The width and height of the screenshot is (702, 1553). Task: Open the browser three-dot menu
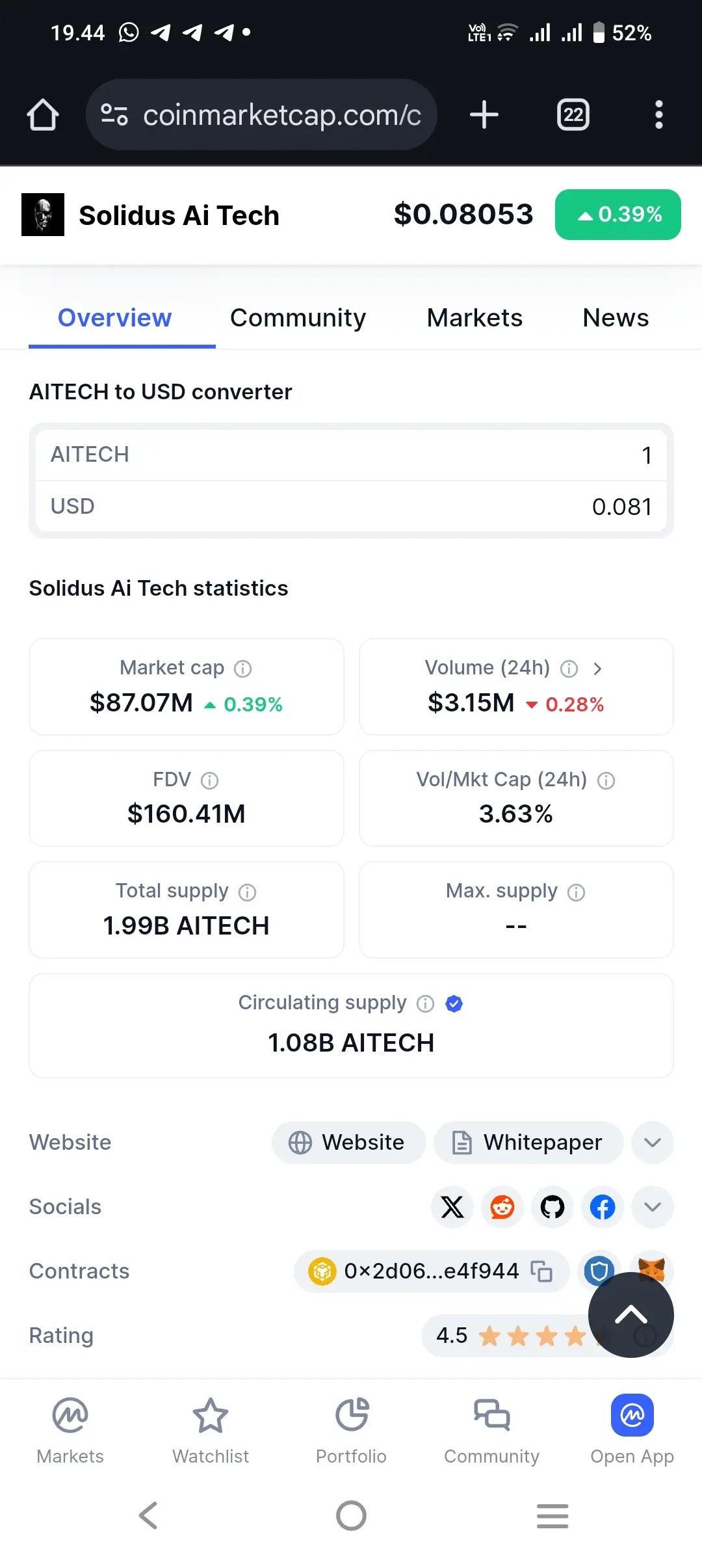(659, 115)
